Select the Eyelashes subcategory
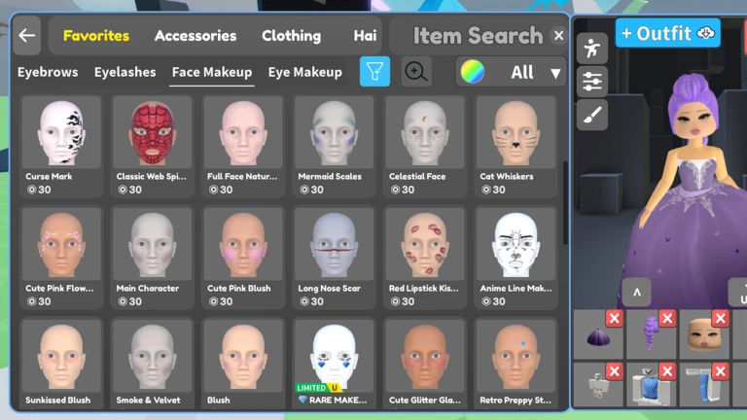This screenshot has height=420, width=747. click(x=124, y=72)
